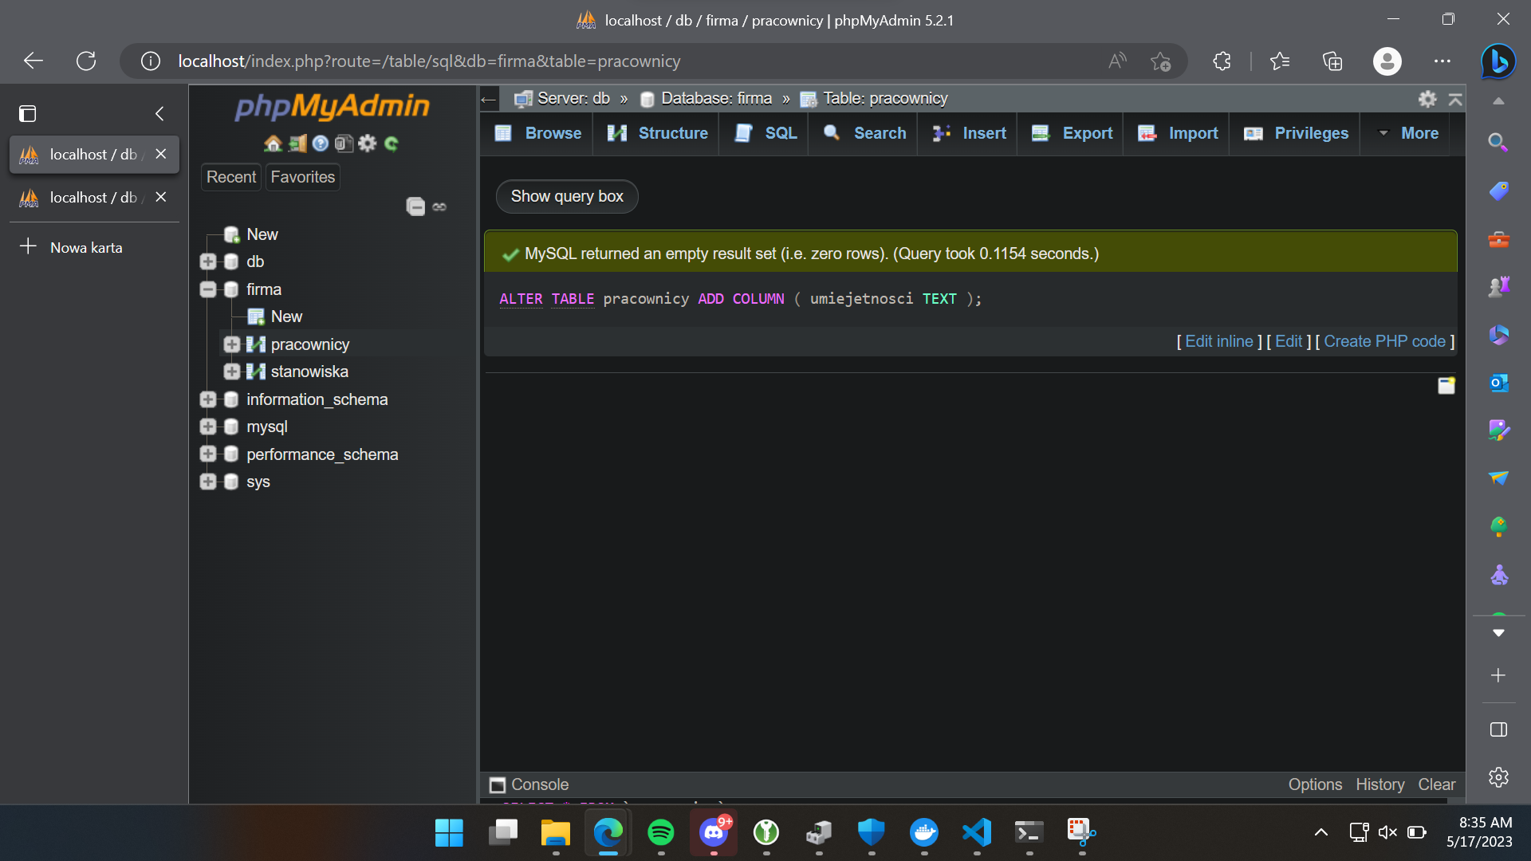Open Edge sidebar Tools briefcase icon
Image resolution: width=1531 pixels, height=861 pixels.
pos(1498,239)
